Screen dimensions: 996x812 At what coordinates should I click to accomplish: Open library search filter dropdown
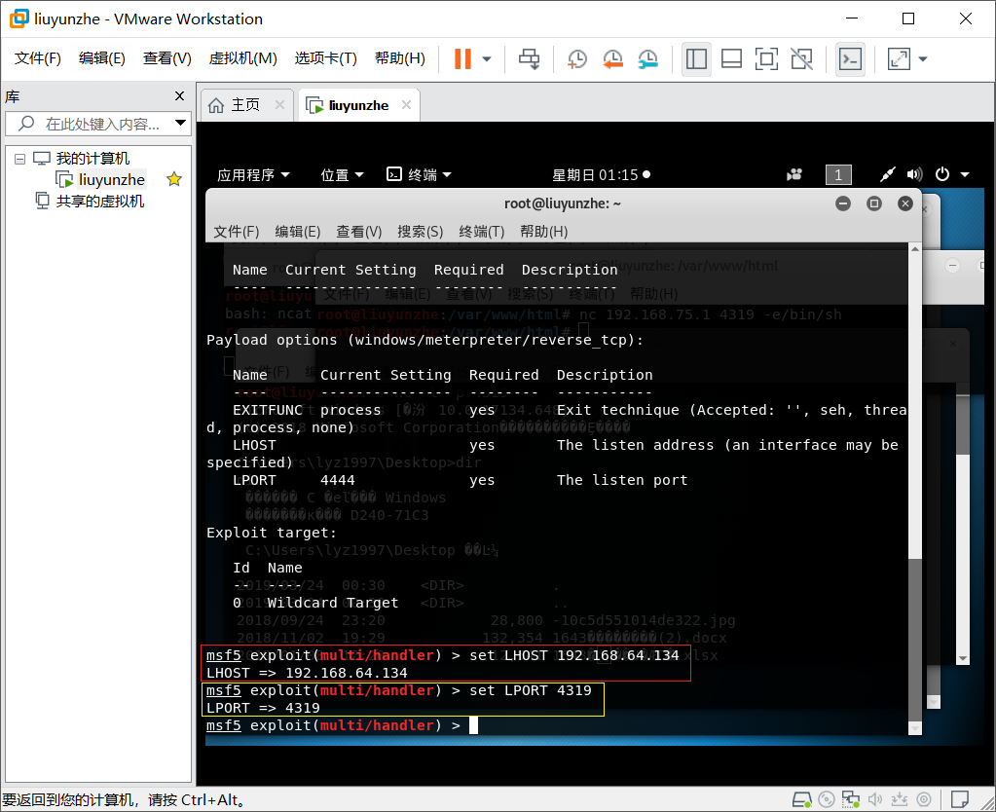tap(181, 123)
